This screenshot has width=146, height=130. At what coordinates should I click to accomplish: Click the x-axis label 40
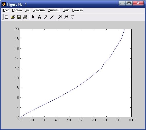[x=57, y=120]
